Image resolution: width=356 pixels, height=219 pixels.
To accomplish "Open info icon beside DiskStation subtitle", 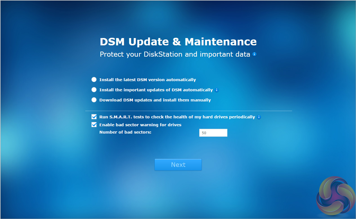I will pyautogui.click(x=254, y=54).
